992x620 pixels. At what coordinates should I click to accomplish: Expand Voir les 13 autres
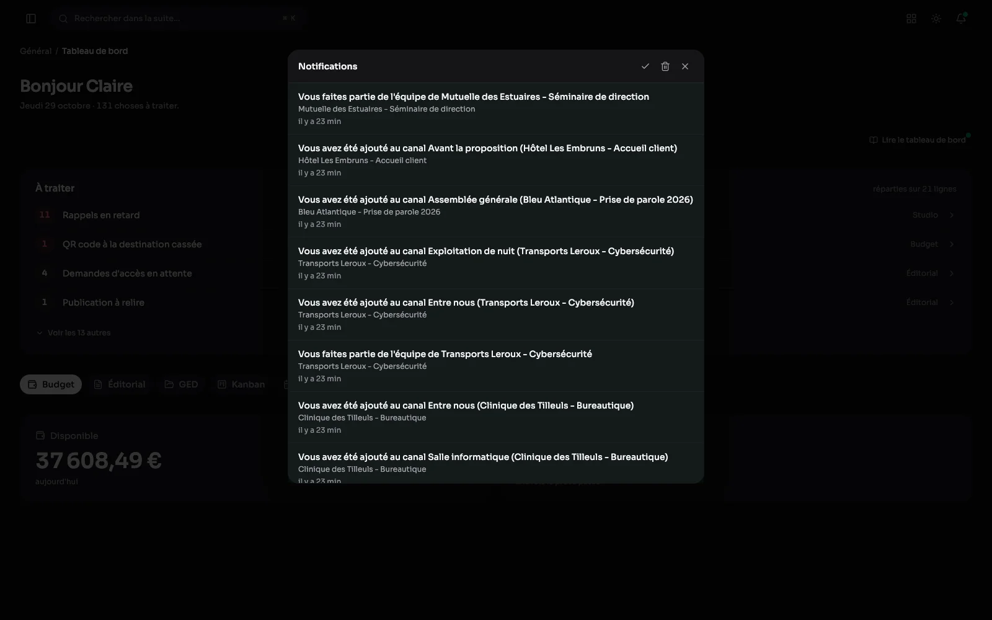click(73, 333)
